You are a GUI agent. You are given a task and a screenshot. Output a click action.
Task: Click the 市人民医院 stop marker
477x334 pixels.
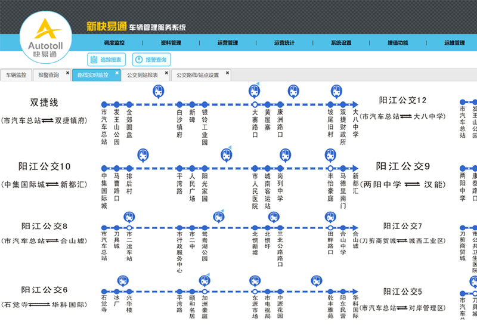[255, 169]
